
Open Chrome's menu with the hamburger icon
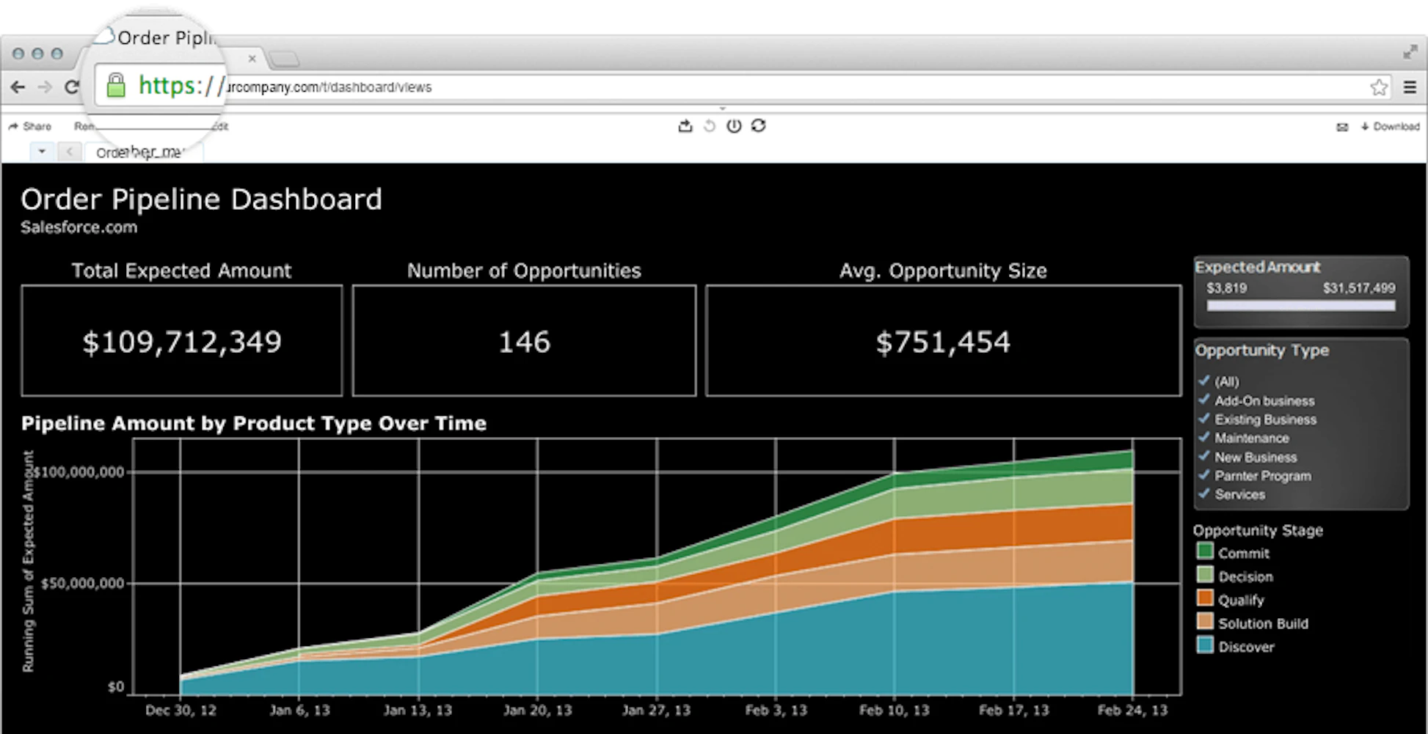click(x=1410, y=87)
